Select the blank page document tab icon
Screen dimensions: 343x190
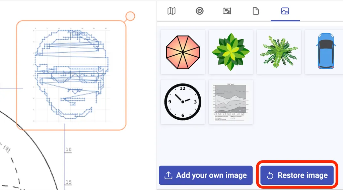pos(256,11)
